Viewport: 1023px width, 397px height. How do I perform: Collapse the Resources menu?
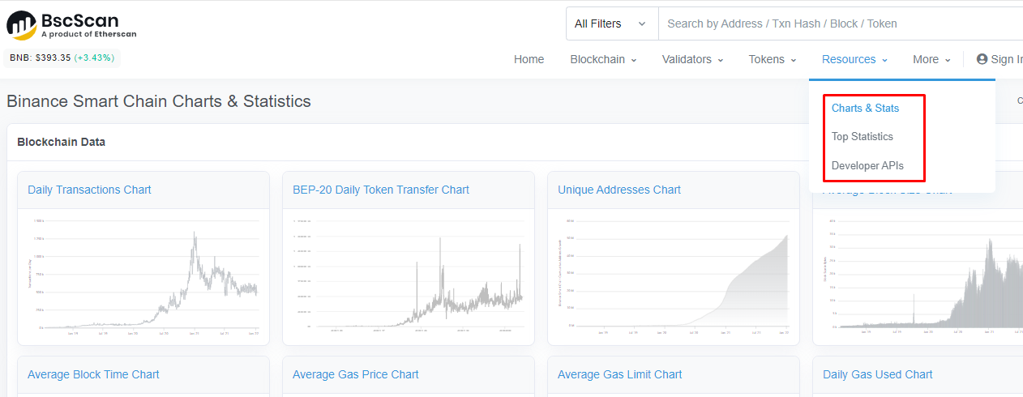pos(854,59)
